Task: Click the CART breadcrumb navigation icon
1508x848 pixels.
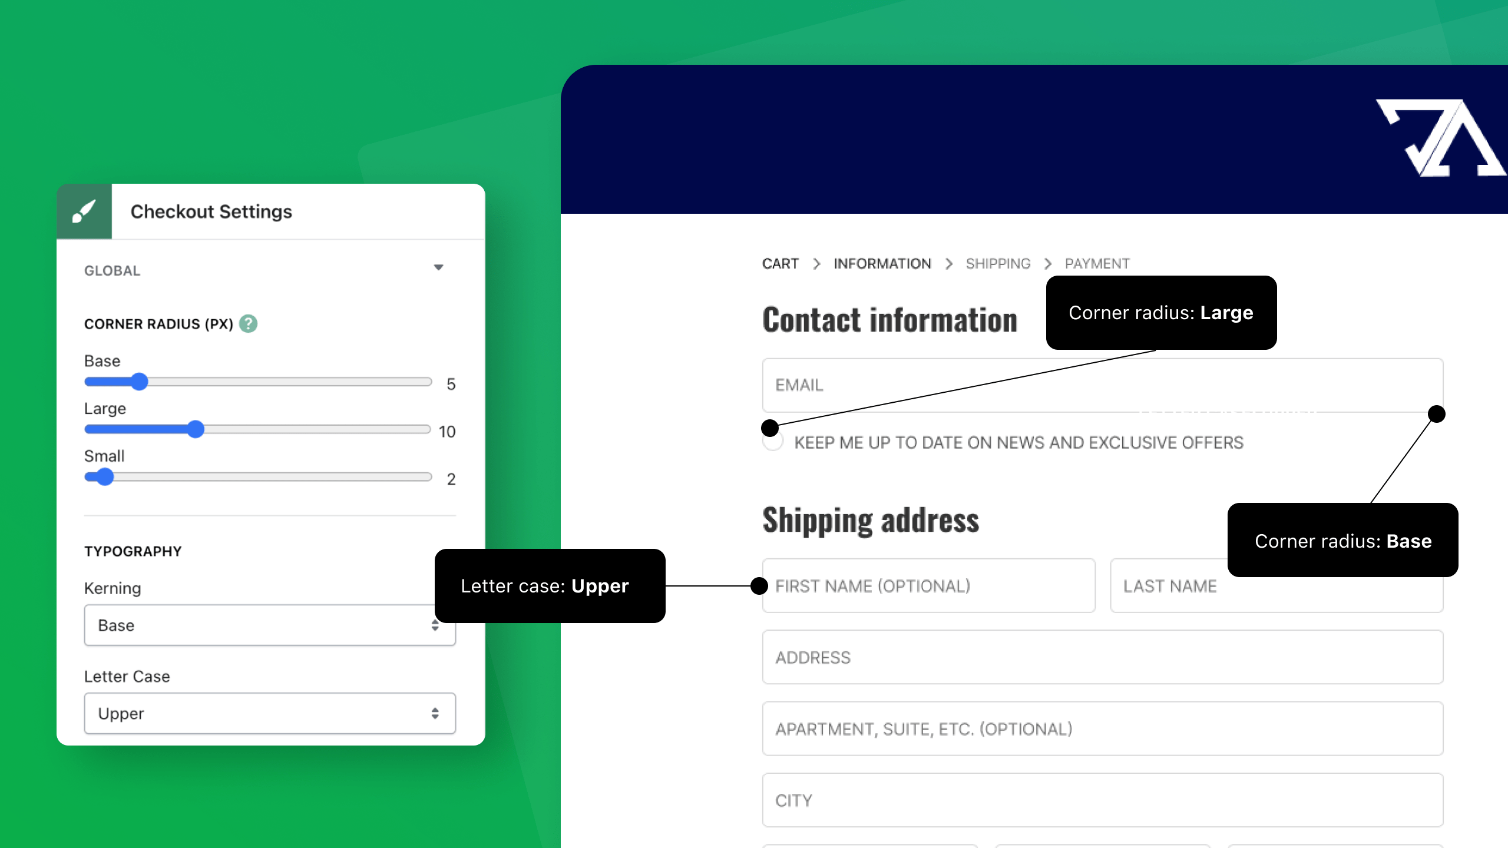Action: point(781,263)
